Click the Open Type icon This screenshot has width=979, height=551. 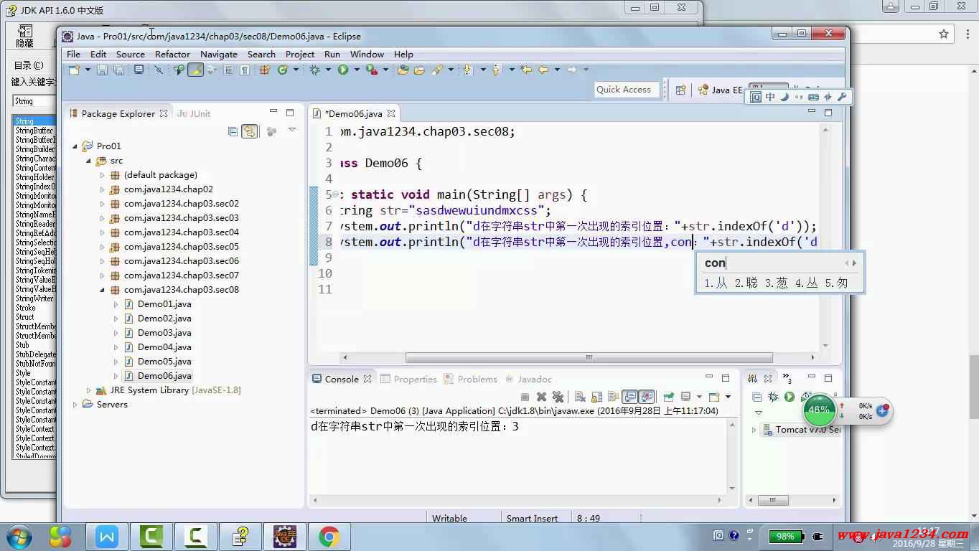pos(403,70)
